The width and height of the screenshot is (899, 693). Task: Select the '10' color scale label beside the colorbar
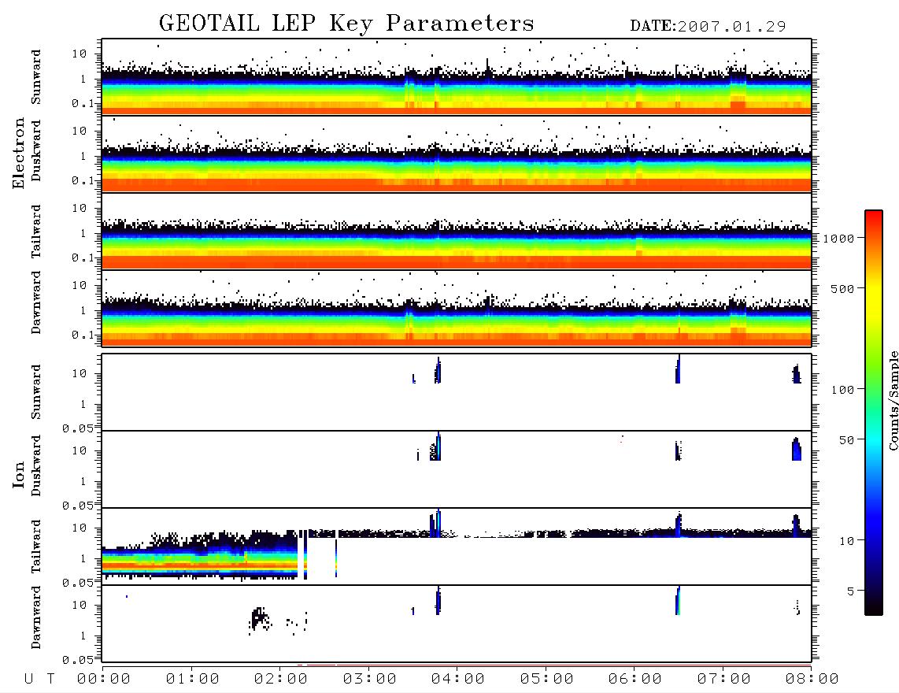(846, 540)
